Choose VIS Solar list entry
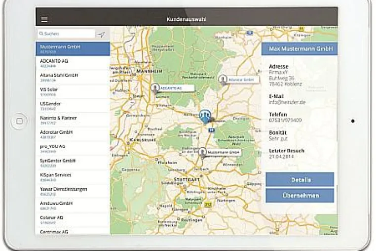Image resolution: width=376 pixels, height=251 pixels. click(73, 91)
